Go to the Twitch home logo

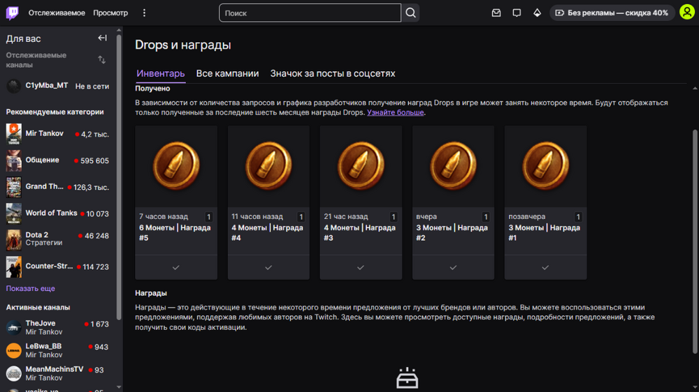(13, 13)
